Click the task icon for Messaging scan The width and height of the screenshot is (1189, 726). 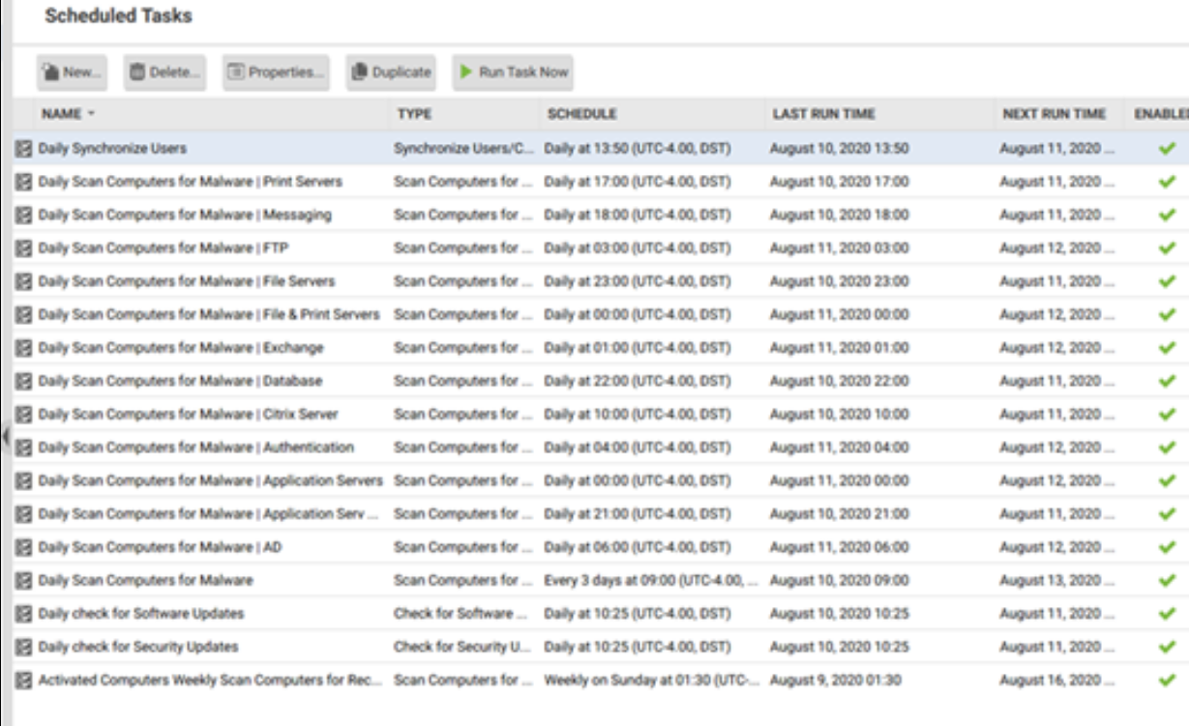pos(24,215)
